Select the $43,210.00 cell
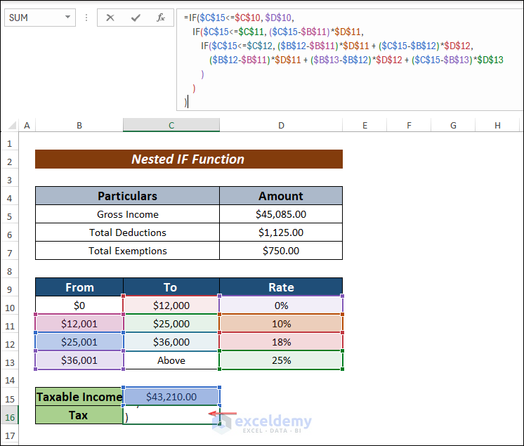The image size is (524, 446). coord(171,397)
